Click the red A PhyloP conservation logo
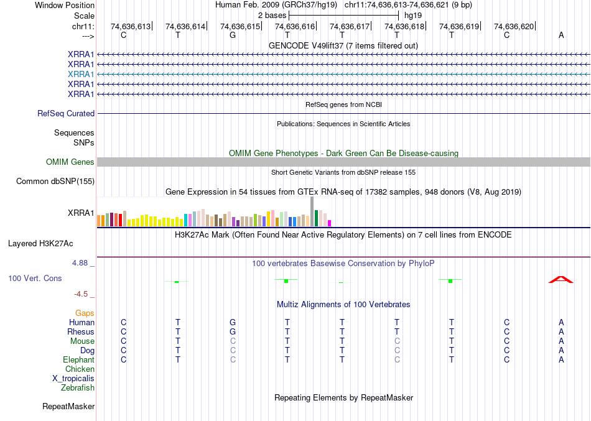 click(x=561, y=279)
